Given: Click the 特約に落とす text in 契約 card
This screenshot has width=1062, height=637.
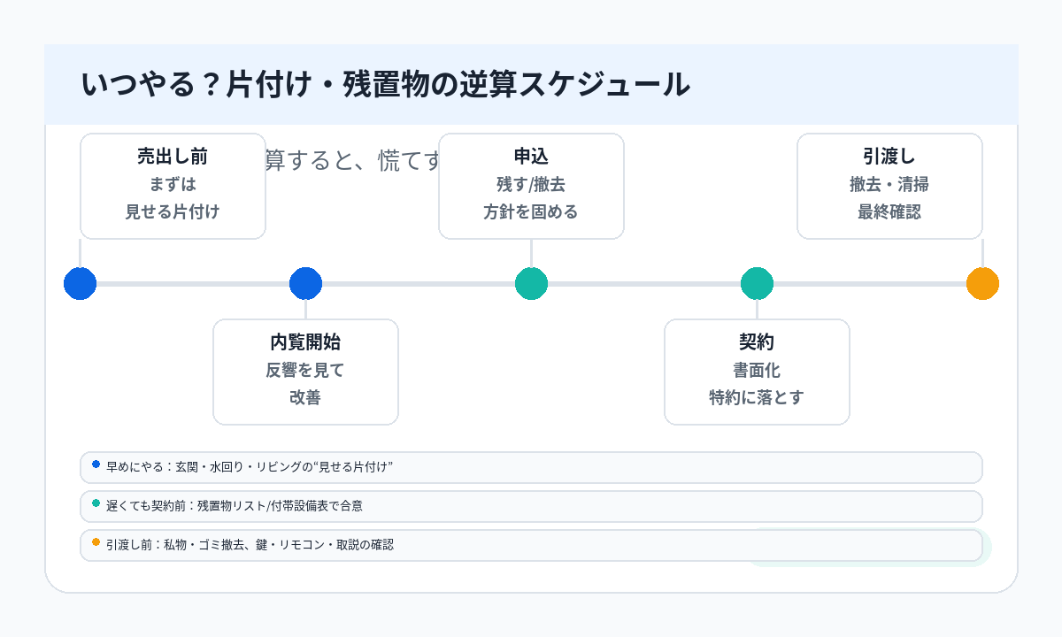Looking at the screenshot, I should (x=757, y=397).
